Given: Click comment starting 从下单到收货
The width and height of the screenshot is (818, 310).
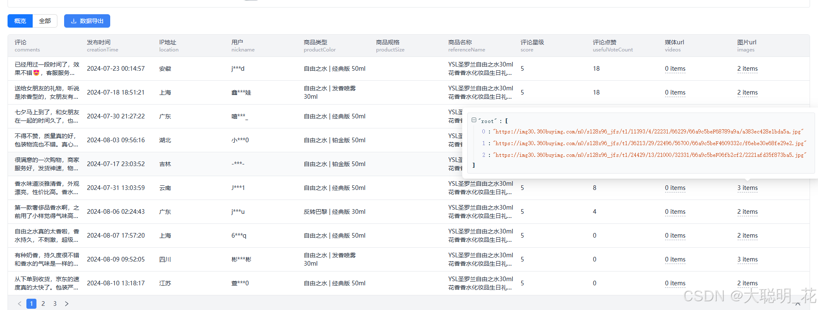Looking at the screenshot, I should [47, 283].
